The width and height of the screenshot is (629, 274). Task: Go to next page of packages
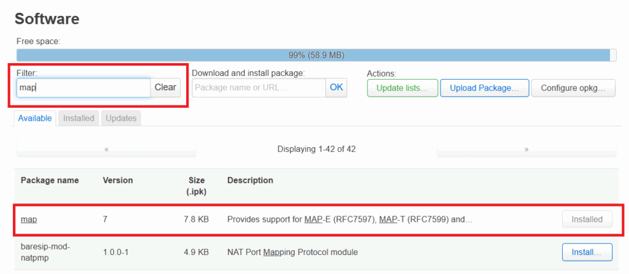click(x=526, y=149)
